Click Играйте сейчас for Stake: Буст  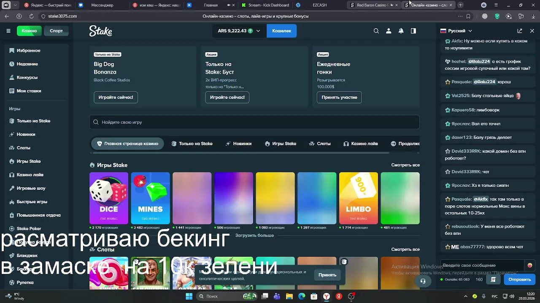point(227,97)
